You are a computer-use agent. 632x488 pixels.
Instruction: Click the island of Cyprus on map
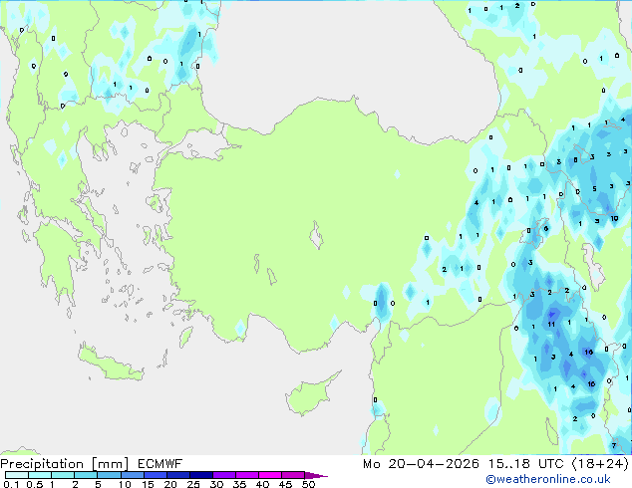point(312,393)
